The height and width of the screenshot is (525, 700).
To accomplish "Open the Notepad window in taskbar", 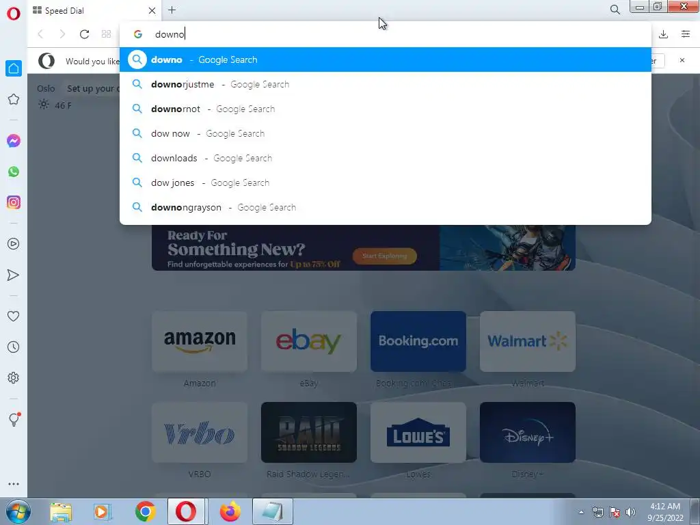I will coord(272,511).
